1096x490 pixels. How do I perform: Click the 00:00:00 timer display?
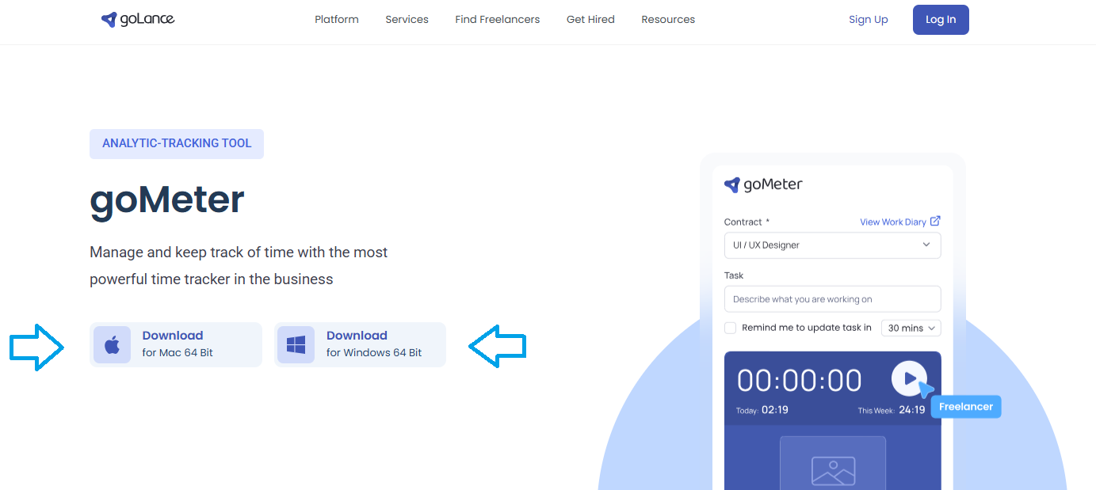pos(800,381)
